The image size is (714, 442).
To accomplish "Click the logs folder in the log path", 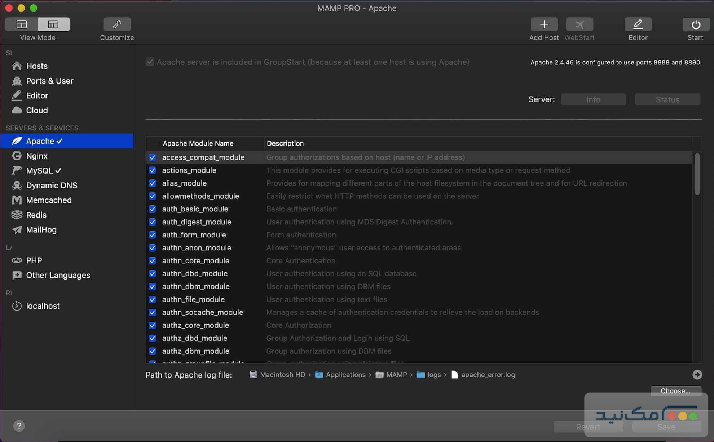I will (x=434, y=375).
